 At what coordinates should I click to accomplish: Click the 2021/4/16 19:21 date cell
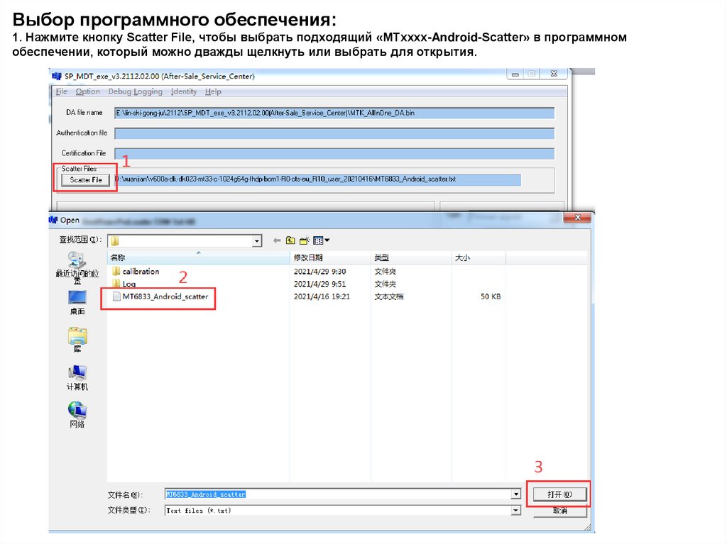click(322, 296)
